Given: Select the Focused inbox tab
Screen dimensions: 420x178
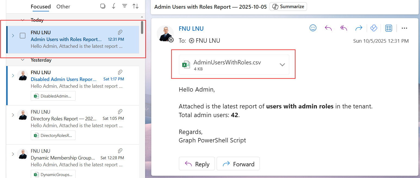Looking at the screenshot, I should pyautogui.click(x=41, y=7).
